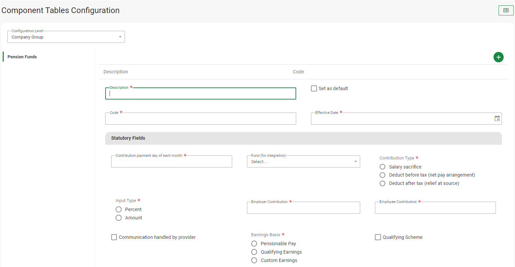The width and height of the screenshot is (515, 267).
Task: Open the Fund (for integration) dropdown
Action: pyautogui.click(x=303, y=161)
